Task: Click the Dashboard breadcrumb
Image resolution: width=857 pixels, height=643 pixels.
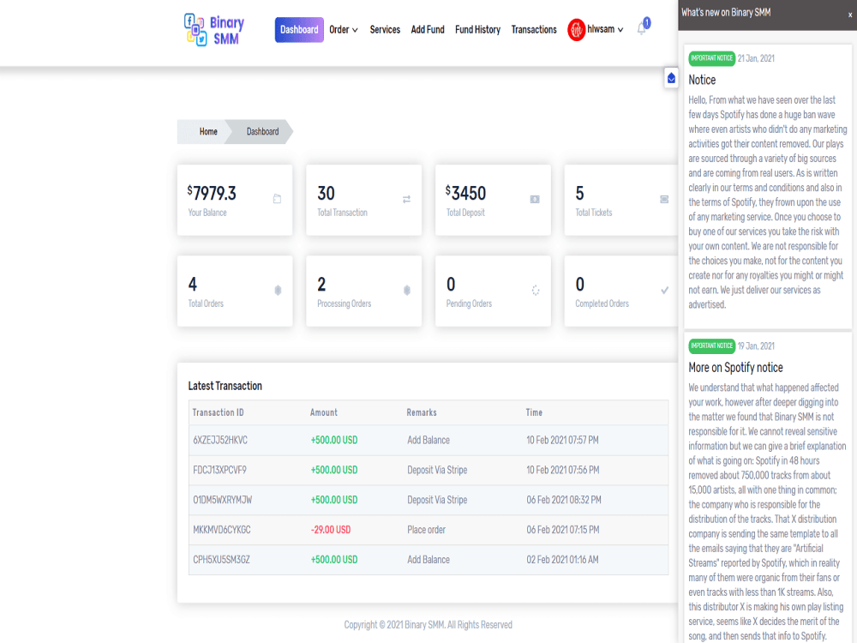Action: point(262,131)
